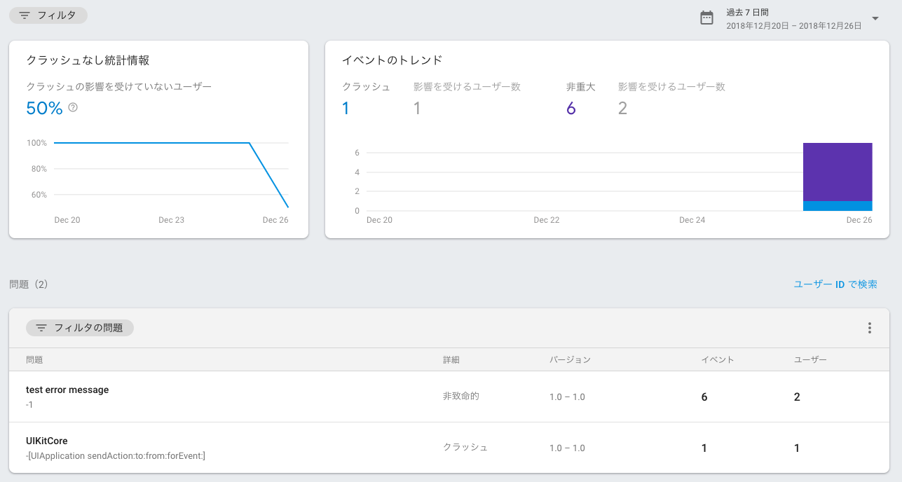902x482 pixels.
Task: Open the three-dot overflow menu on the issues panel
Action: (x=869, y=327)
